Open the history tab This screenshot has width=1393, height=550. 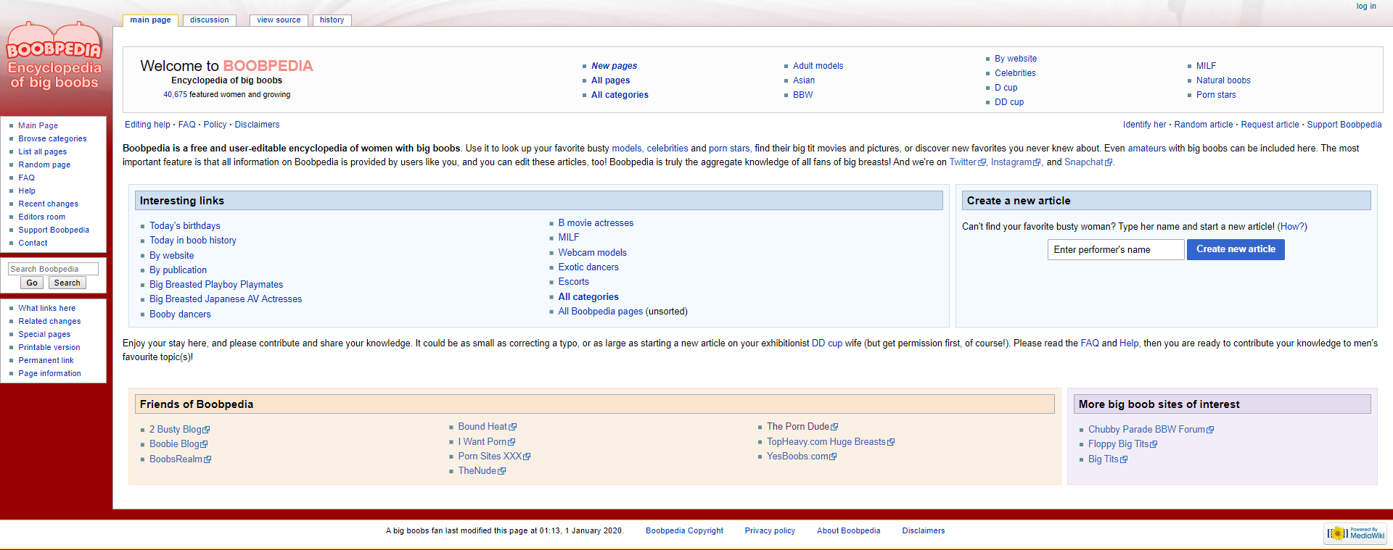[332, 20]
